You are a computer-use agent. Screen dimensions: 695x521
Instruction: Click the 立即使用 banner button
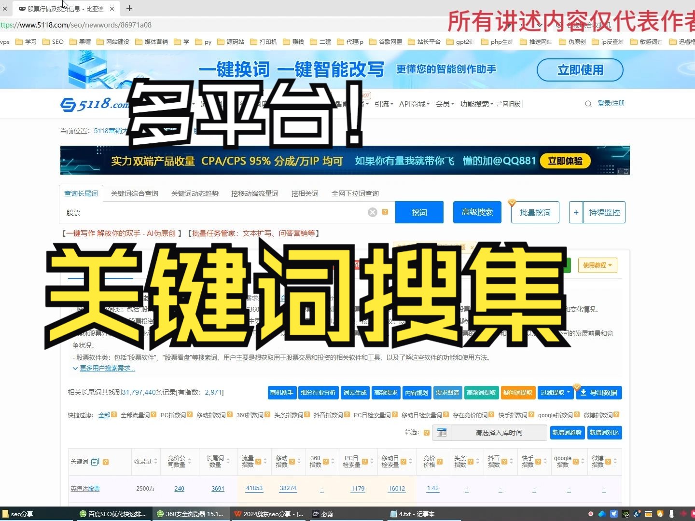pyautogui.click(x=580, y=70)
